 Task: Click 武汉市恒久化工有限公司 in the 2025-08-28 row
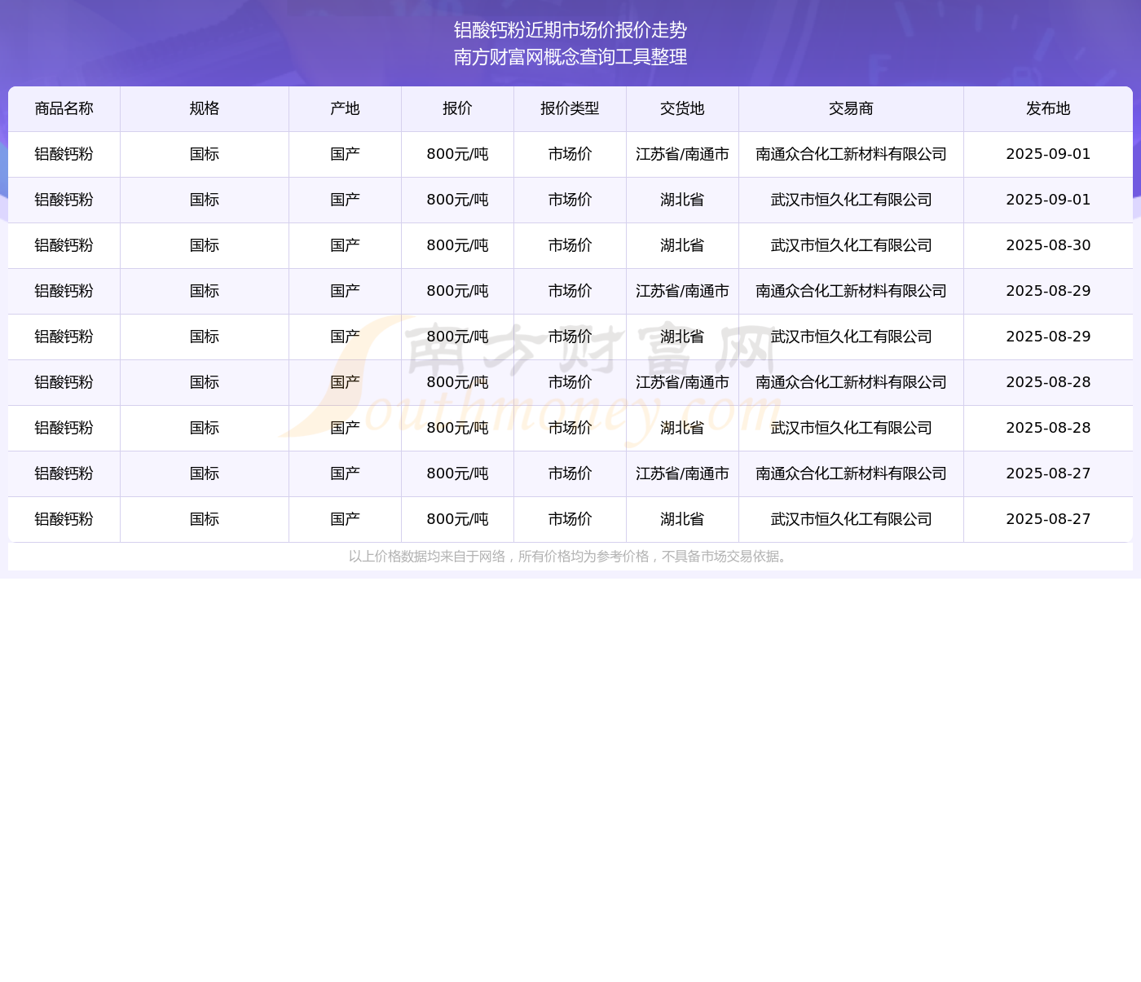851,428
